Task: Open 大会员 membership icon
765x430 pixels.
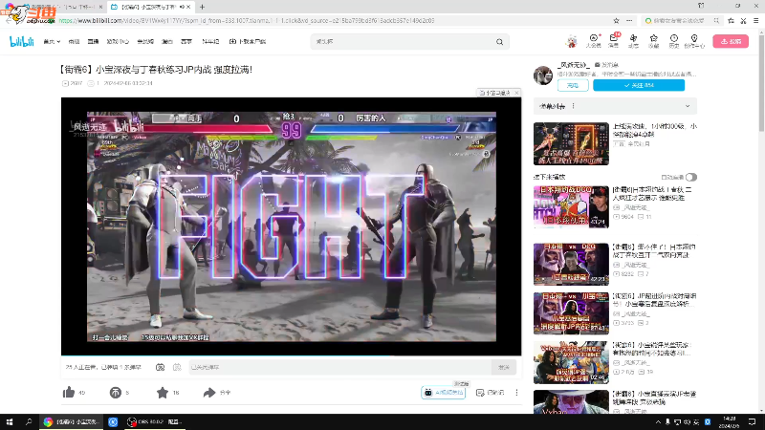Action: pyautogui.click(x=593, y=41)
